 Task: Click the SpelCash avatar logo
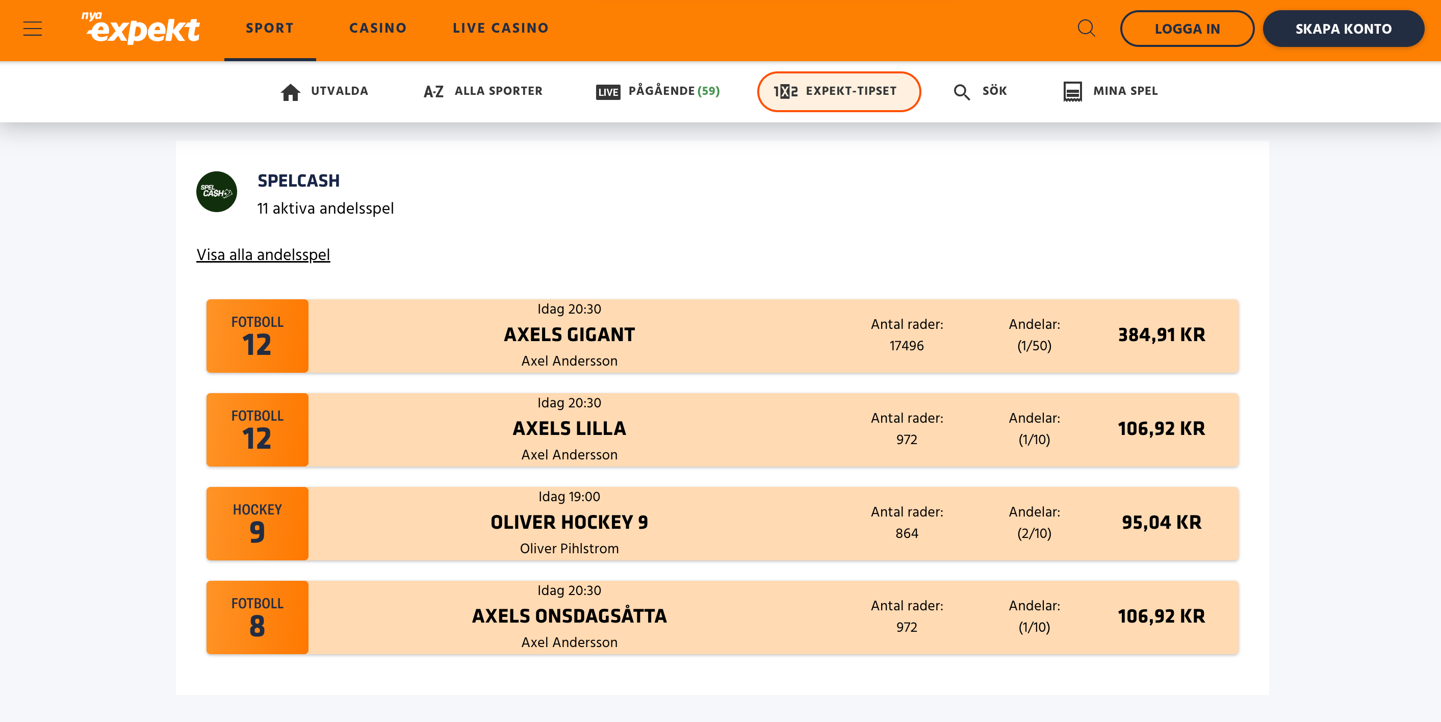tap(217, 192)
